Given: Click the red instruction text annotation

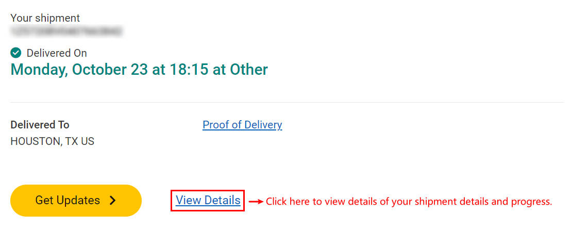Looking at the screenshot, I should coord(409,201).
